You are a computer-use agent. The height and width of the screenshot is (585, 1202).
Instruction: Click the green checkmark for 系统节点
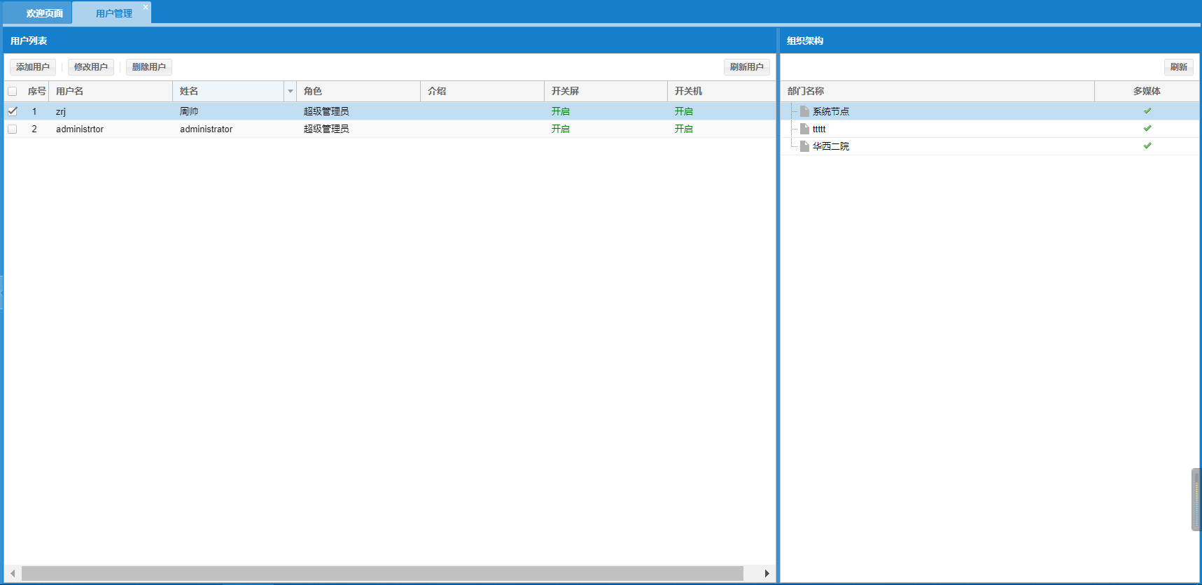pos(1147,111)
